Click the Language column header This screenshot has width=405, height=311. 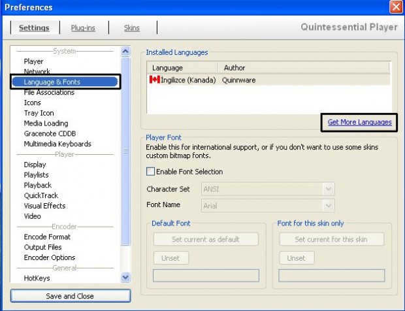pyautogui.click(x=182, y=68)
